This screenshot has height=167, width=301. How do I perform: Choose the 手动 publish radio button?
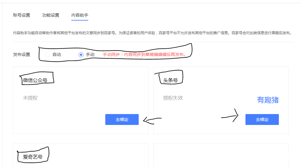tap(81, 55)
